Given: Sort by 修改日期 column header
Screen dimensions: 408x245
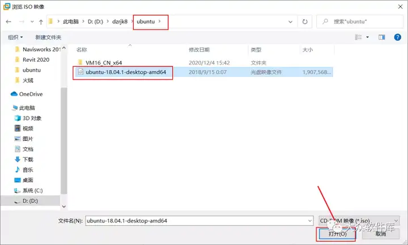Looking at the screenshot, I should [199, 50].
